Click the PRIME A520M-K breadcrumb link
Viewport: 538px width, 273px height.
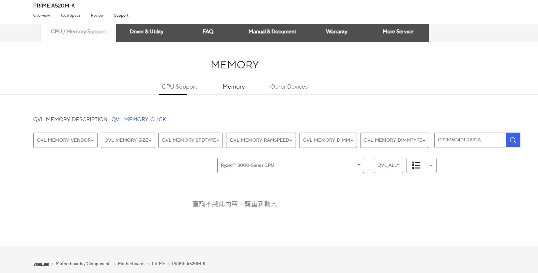click(x=189, y=264)
